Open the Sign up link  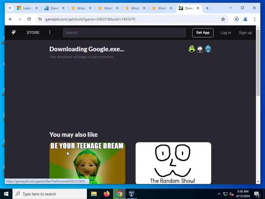coord(245,33)
